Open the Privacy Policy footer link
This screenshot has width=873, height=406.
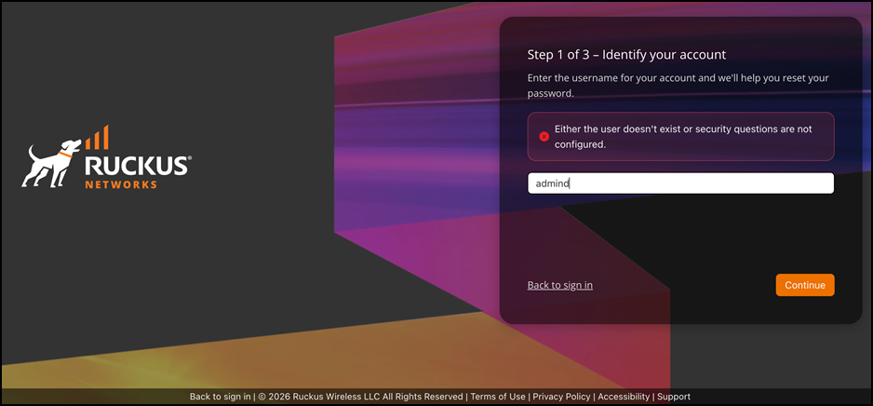(561, 397)
